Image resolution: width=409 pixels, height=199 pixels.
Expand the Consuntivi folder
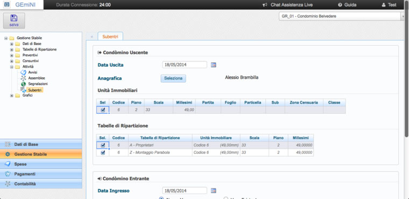(x=11, y=61)
